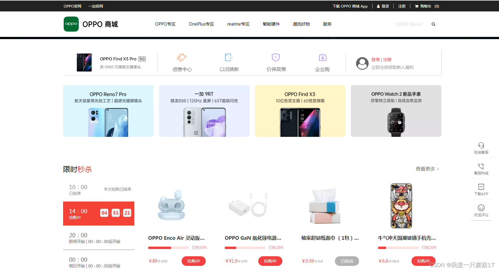
Task: Open online customer service headset icon
Action: coord(481,145)
